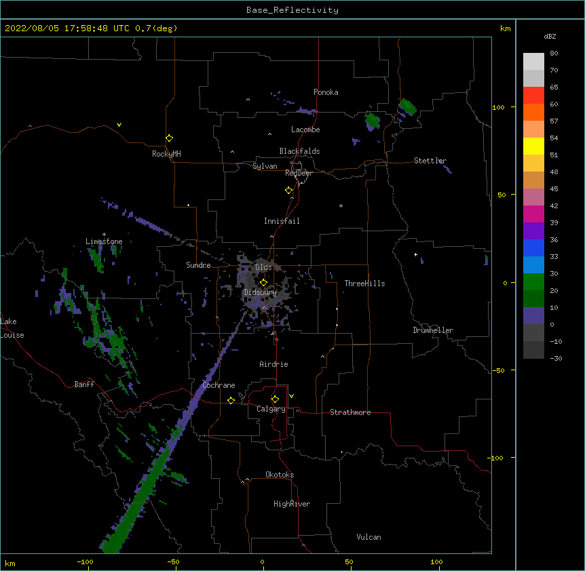
Task: Click the ThreeHills label
Action: click(x=364, y=283)
